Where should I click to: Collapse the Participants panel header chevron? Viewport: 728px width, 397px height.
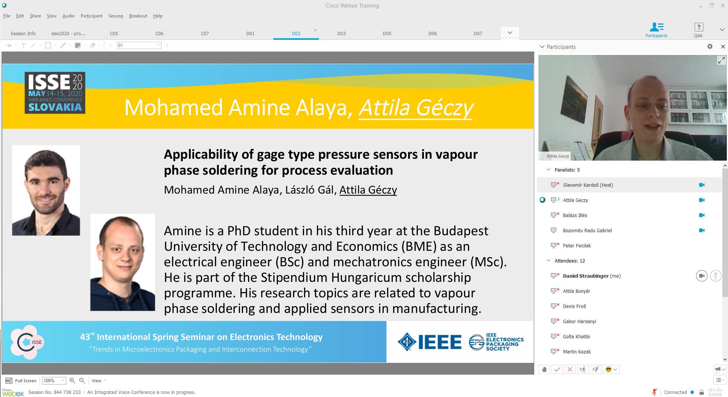click(542, 47)
